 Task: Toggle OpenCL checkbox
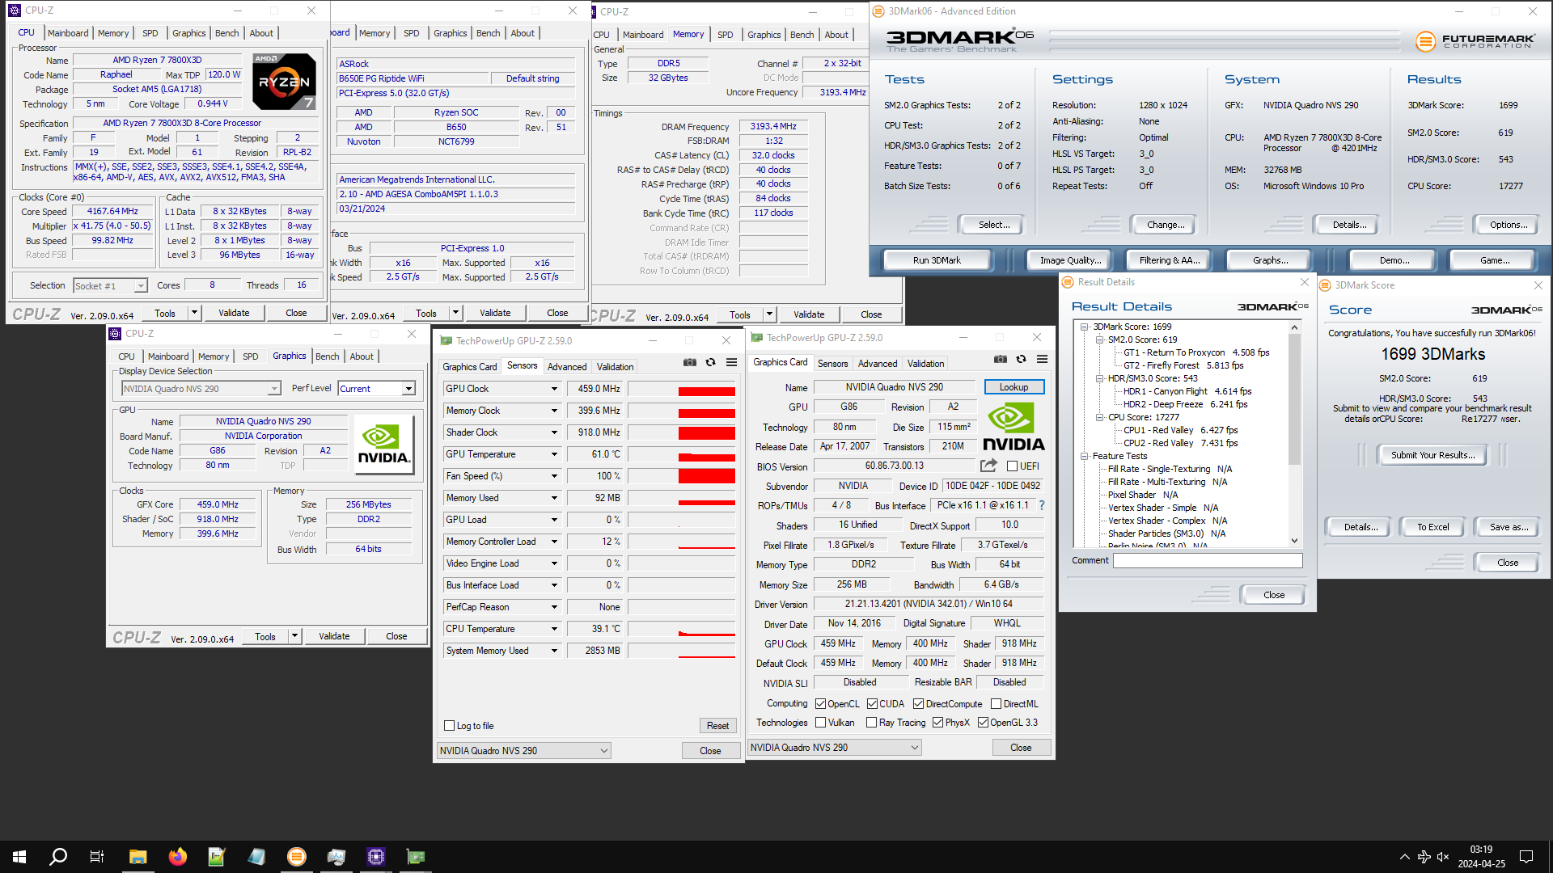point(820,704)
